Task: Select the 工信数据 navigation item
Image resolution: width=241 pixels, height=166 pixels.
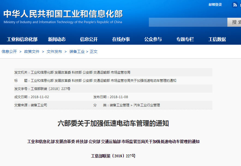Action: 217,39
